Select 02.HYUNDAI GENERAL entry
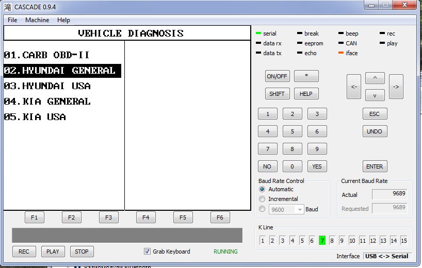Viewport: 422px width, 268px height. point(62,71)
